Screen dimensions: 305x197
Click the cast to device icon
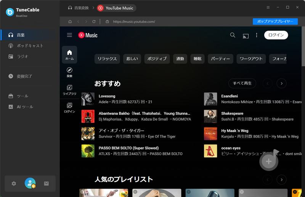point(246,36)
